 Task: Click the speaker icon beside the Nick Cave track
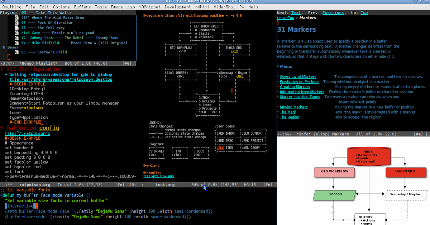click(x=16, y=32)
